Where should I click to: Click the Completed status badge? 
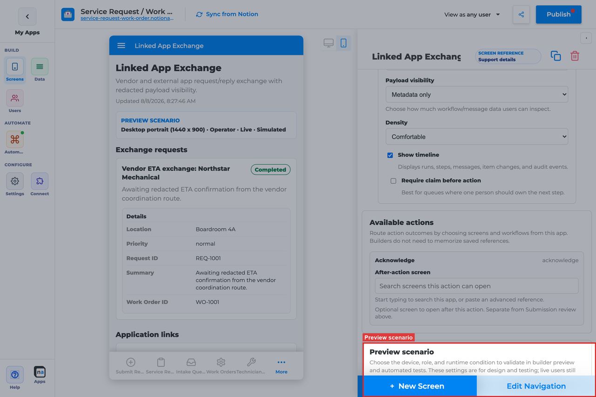(271, 170)
